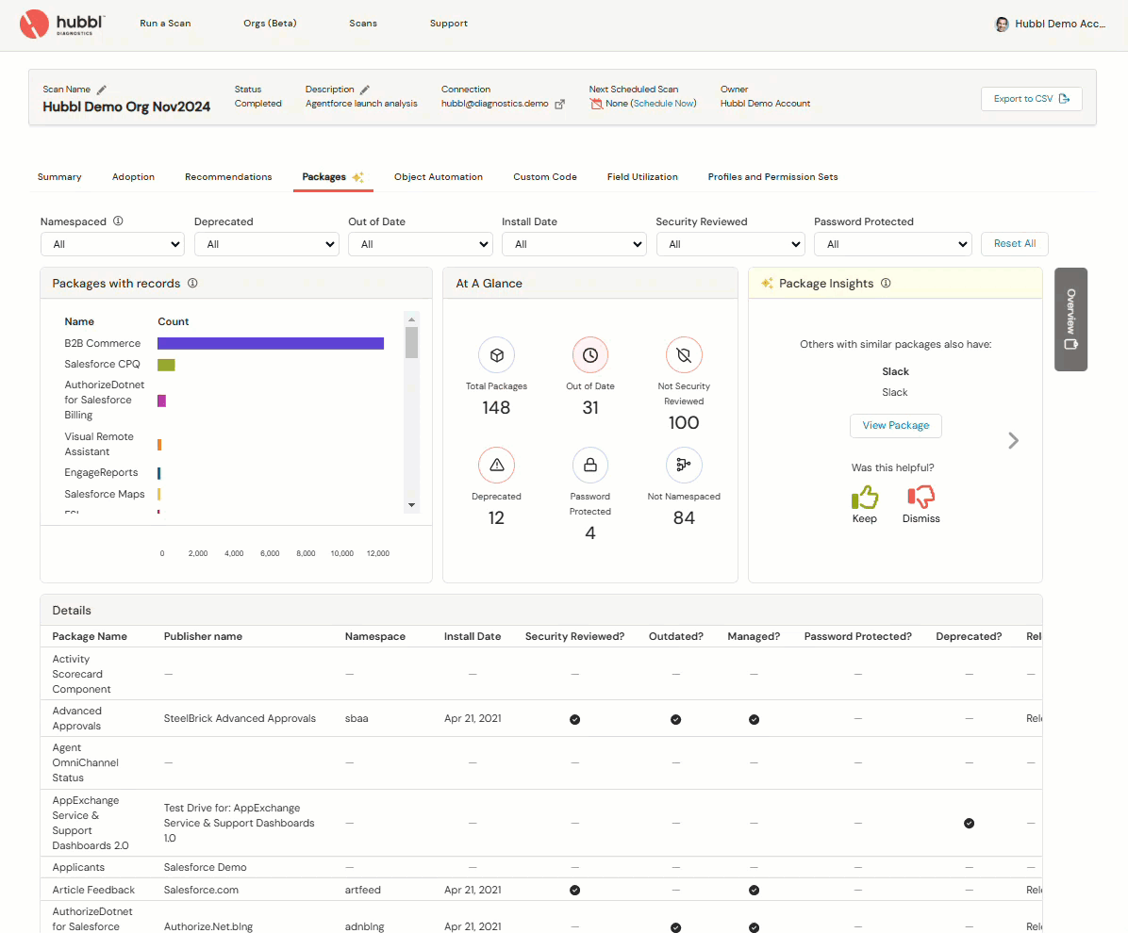Sort by Install Date column header
1128x933 pixels.
point(472,636)
